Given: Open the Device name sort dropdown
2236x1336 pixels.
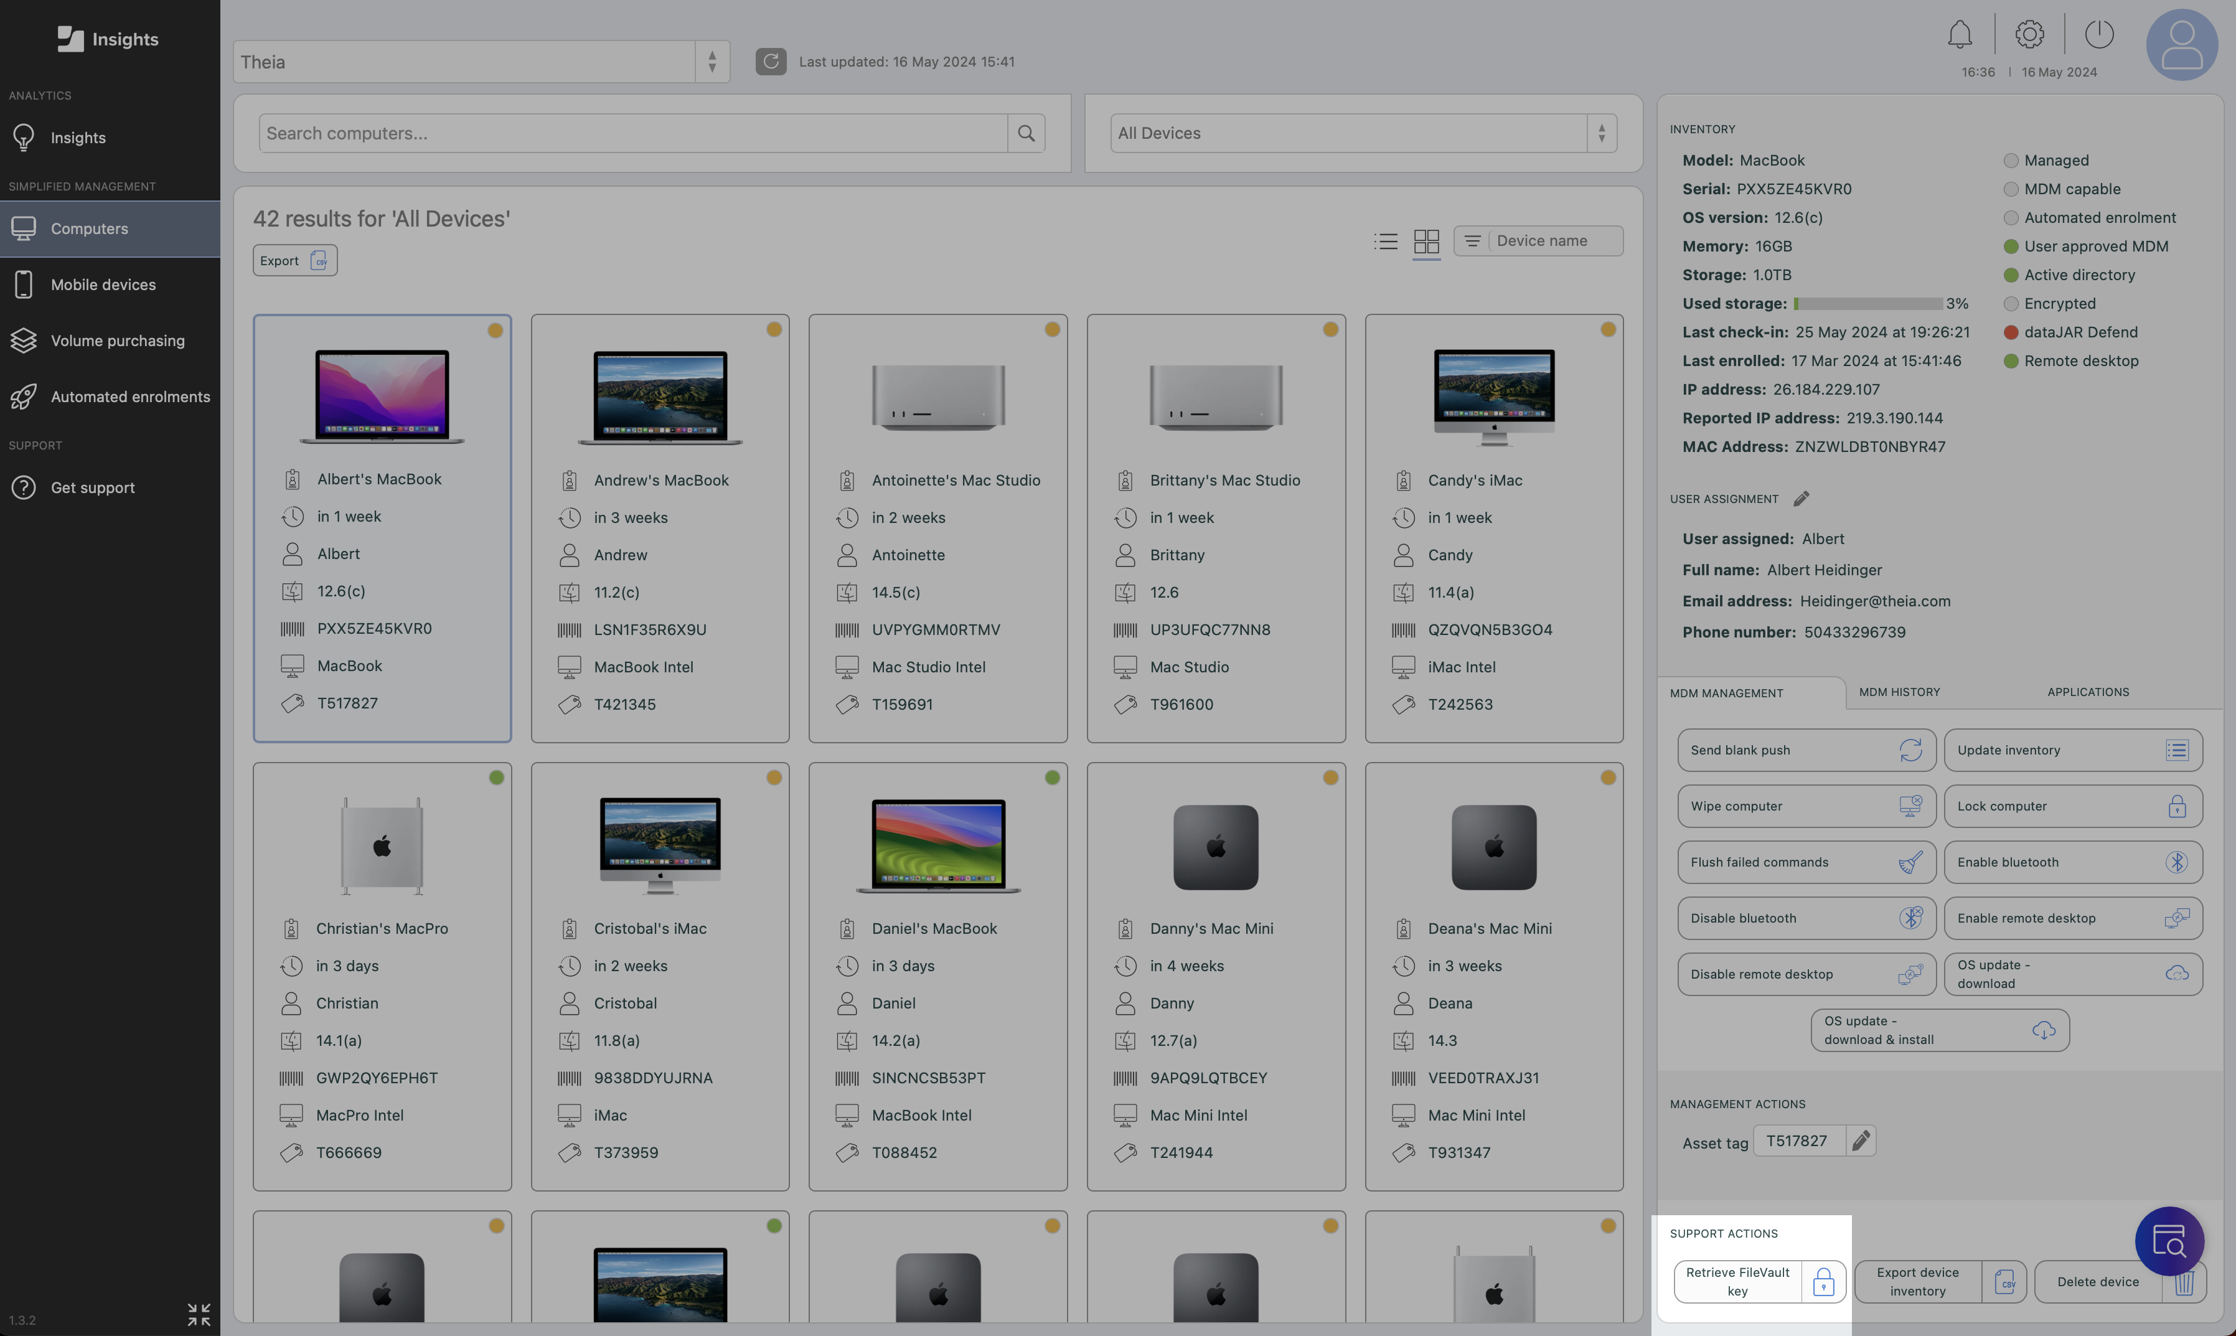Looking at the screenshot, I should click(1538, 240).
